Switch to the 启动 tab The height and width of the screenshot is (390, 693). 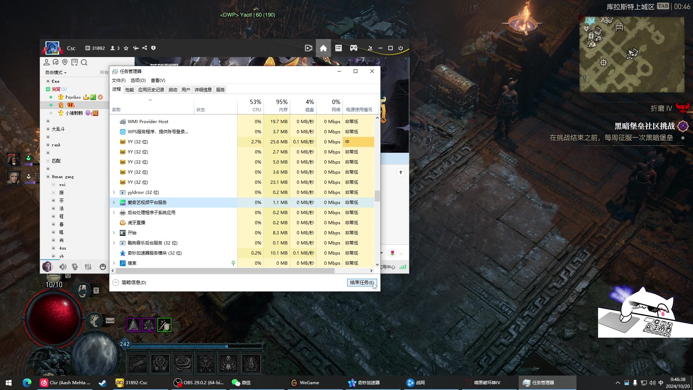pyautogui.click(x=173, y=90)
